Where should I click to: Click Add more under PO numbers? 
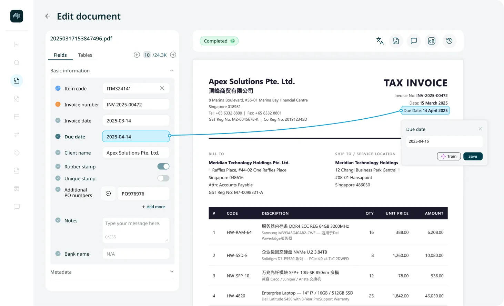(153, 207)
